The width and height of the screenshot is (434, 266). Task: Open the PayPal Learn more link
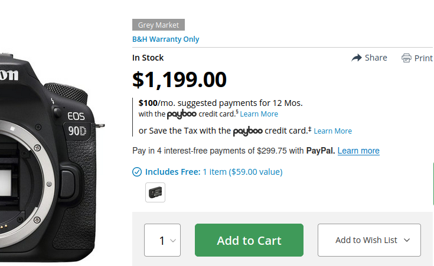pyautogui.click(x=358, y=151)
